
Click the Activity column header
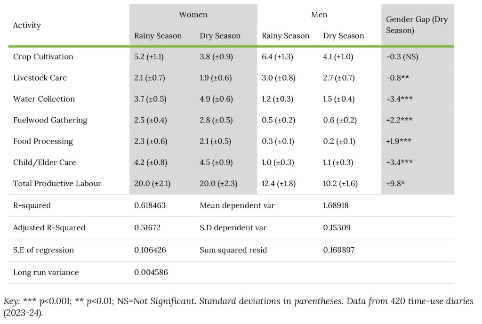[x=27, y=25]
